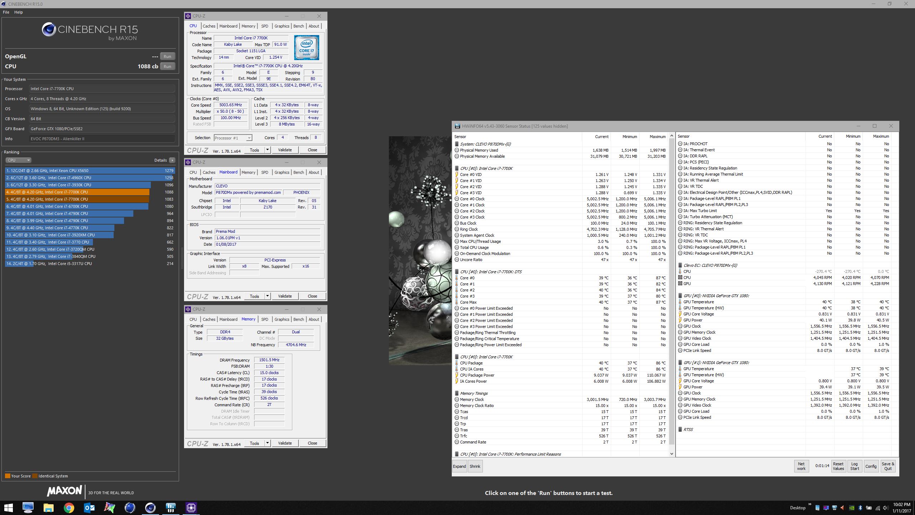Click the HWiNFO scrollbar down arrow

672,454
